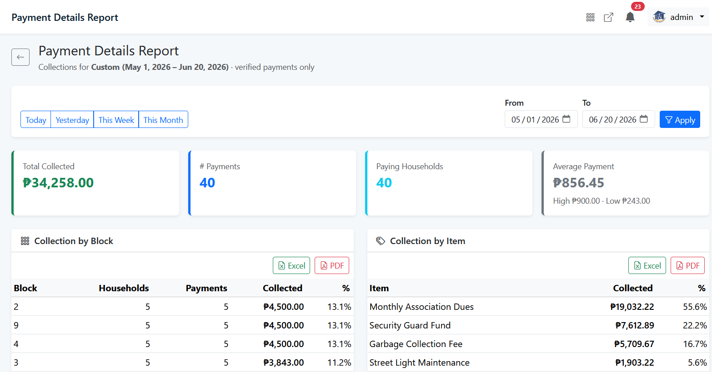
Task: Click the Payments column header
Action: [x=206, y=288]
